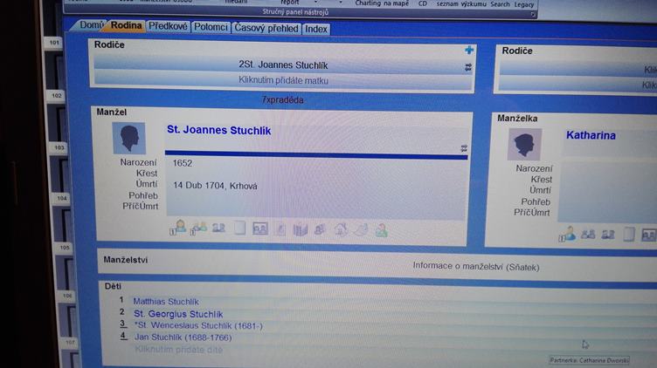The width and height of the screenshot is (657, 368).
Task: Select the Časový přehled tab
Action: point(266,29)
